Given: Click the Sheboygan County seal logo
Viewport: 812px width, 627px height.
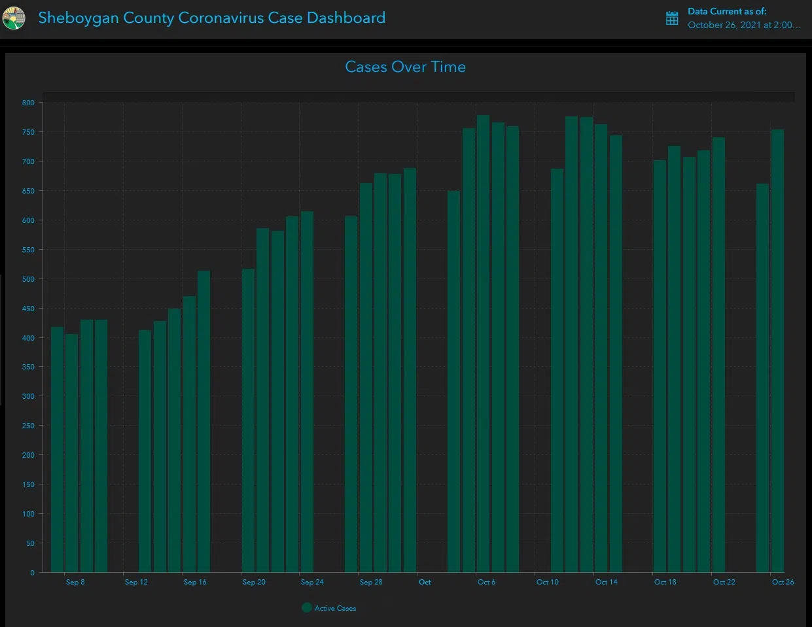Looking at the screenshot, I should click(14, 18).
